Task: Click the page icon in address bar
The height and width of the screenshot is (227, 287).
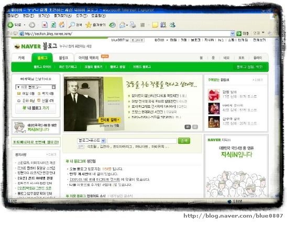Action: [x=22, y=33]
